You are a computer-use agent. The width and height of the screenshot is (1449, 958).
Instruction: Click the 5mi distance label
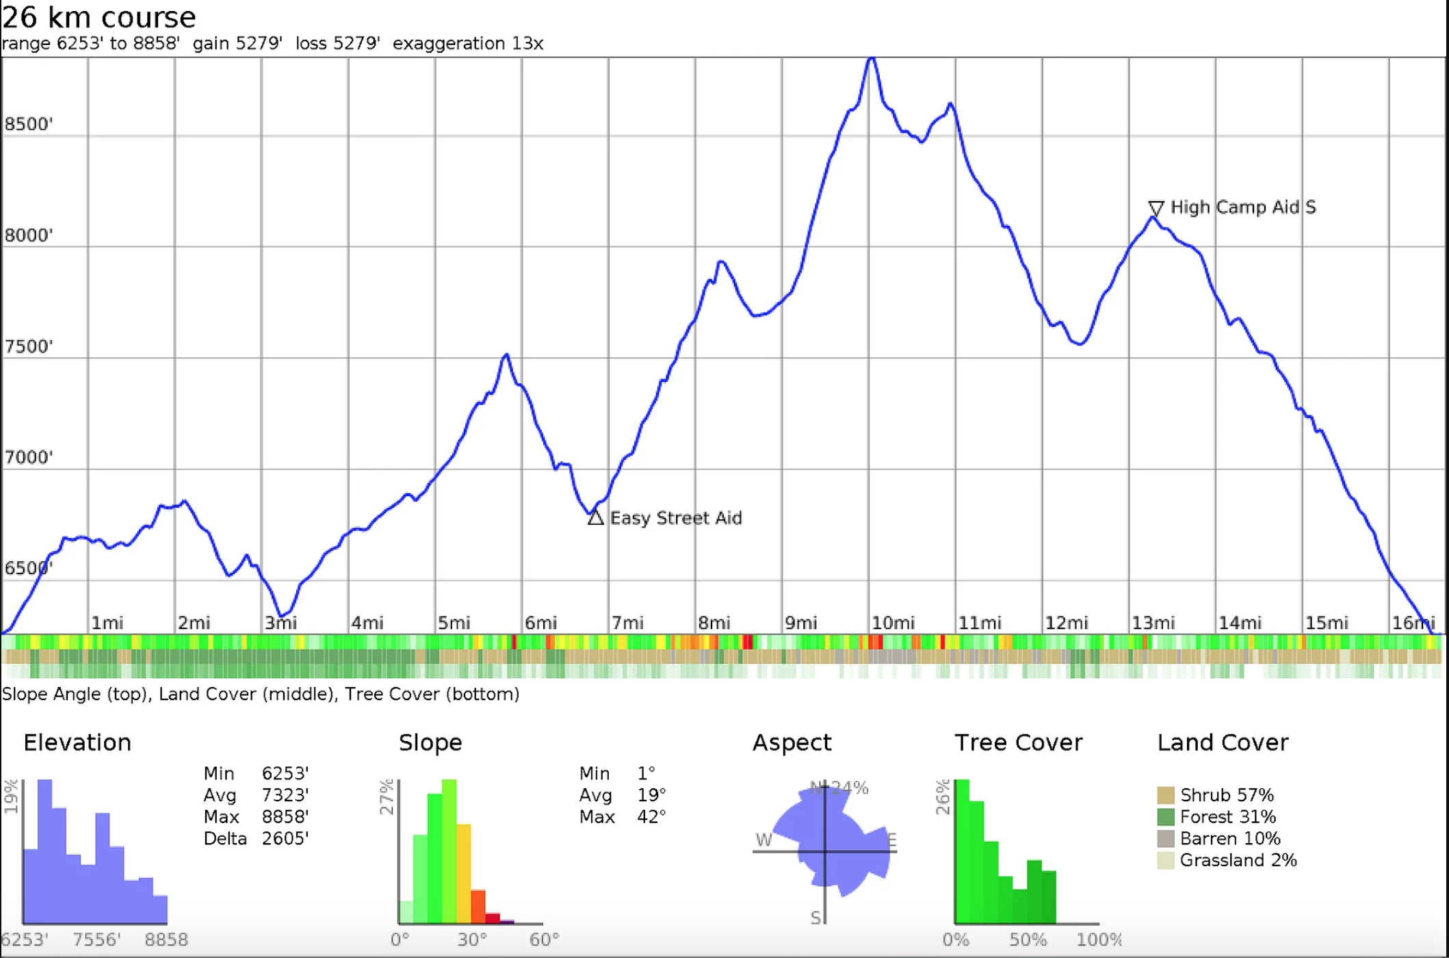coord(454,623)
